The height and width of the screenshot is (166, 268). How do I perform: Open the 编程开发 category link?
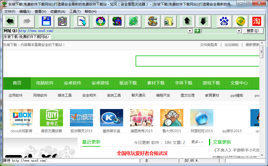tap(163, 95)
